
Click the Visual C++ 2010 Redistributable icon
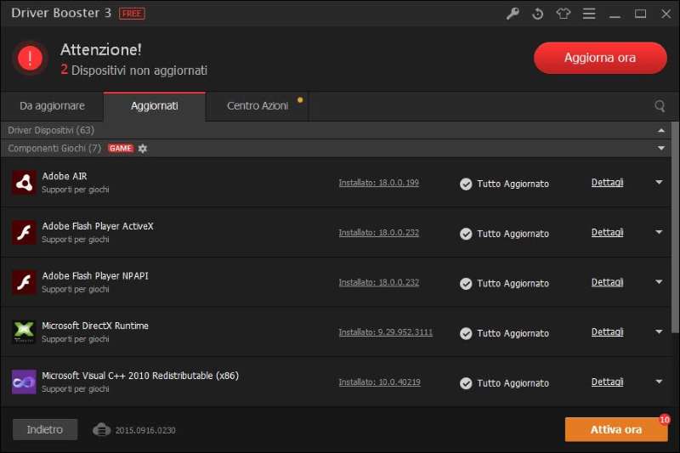(24, 382)
